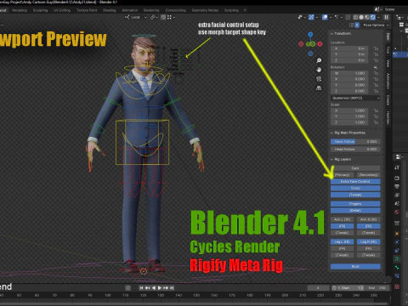Toggle the X-ray button
The image size is (408, 306).
348,17
